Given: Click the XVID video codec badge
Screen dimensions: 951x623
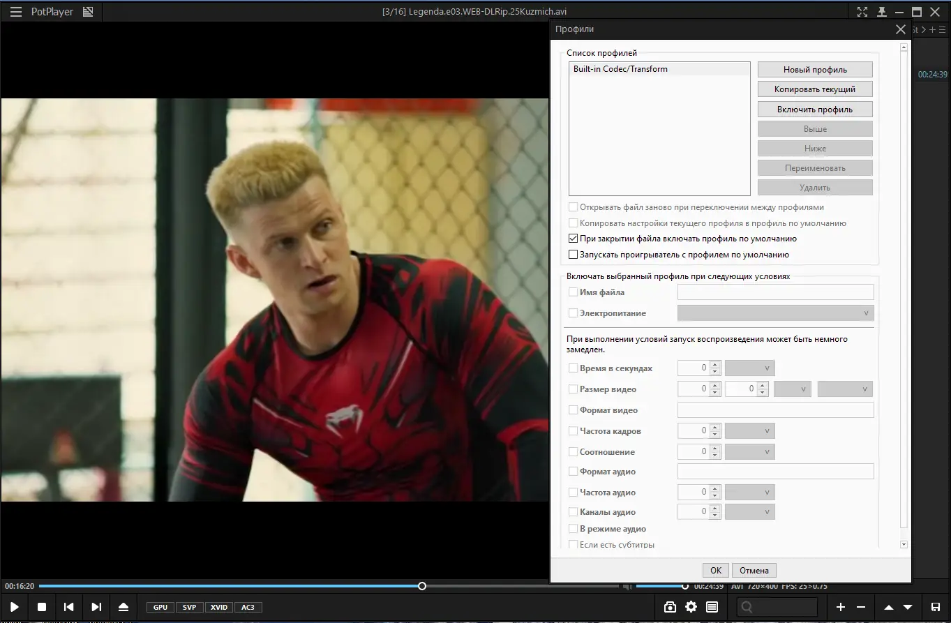Looking at the screenshot, I should click(x=219, y=607).
